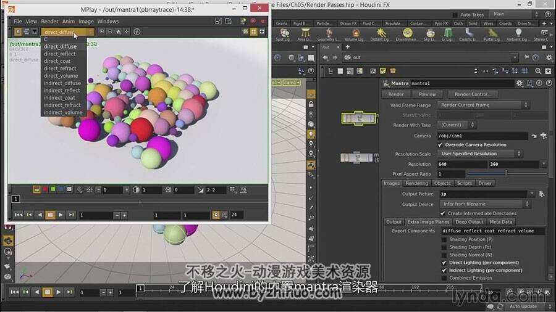Add an Environment Light shelf tool
556x312 pixels.
407,35
